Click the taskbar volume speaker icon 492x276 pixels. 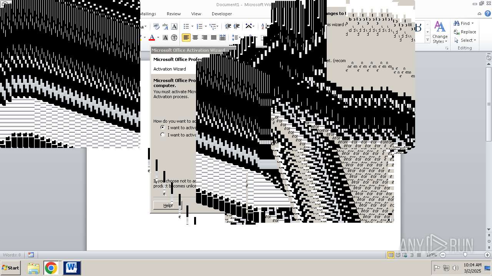455,268
